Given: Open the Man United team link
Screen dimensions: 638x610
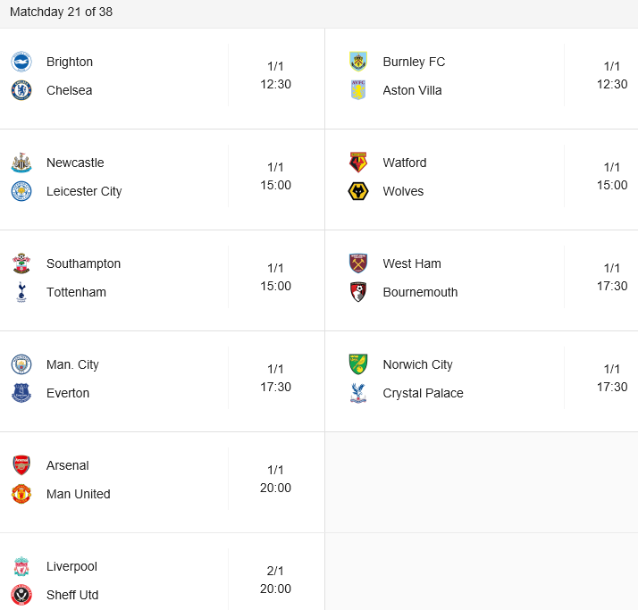Looking at the screenshot, I should 79,494.
